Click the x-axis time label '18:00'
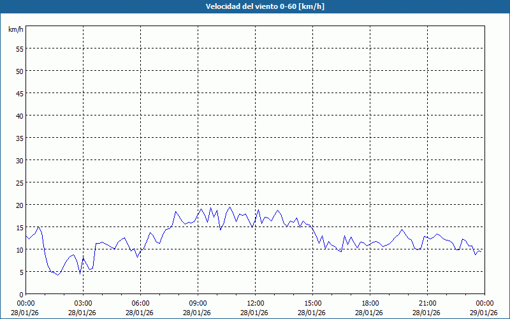The height and width of the screenshot is (319, 510). (x=370, y=304)
